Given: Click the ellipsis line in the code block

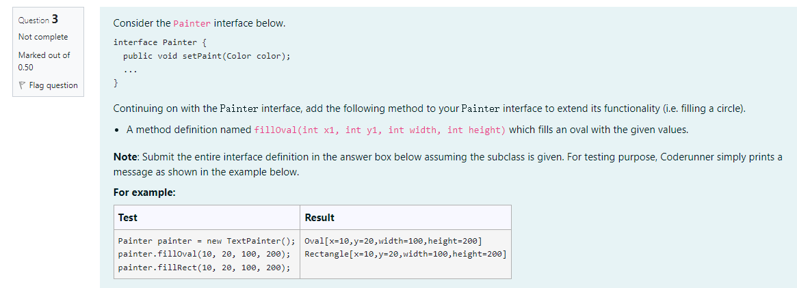Looking at the screenshot, I should [131, 70].
